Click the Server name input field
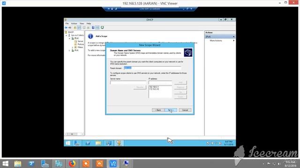 [x=128, y=83]
